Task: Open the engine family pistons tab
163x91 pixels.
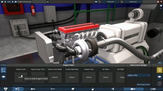Action: pos(6,89)
